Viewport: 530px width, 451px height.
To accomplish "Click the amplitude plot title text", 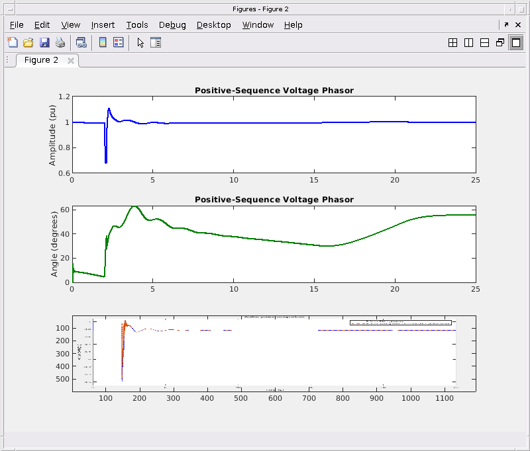I will click(x=274, y=91).
